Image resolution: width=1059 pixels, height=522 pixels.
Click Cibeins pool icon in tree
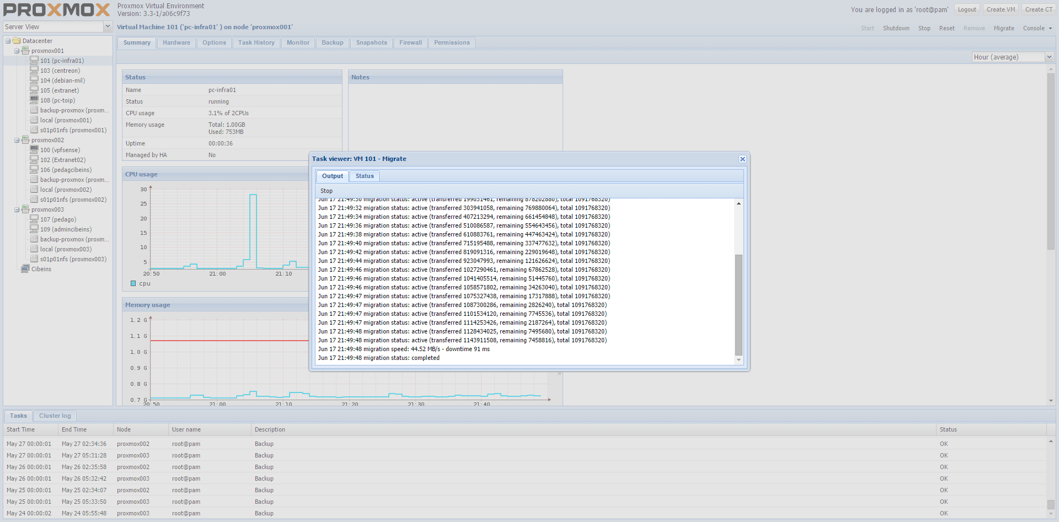click(x=25, y=269)
